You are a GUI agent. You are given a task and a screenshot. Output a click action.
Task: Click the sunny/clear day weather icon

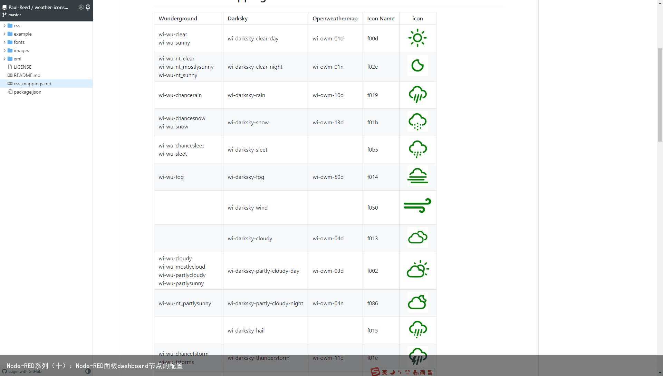[x=417, y=38]
